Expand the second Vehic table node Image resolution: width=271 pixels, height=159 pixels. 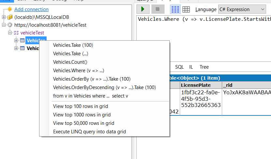tap(16, 48)
